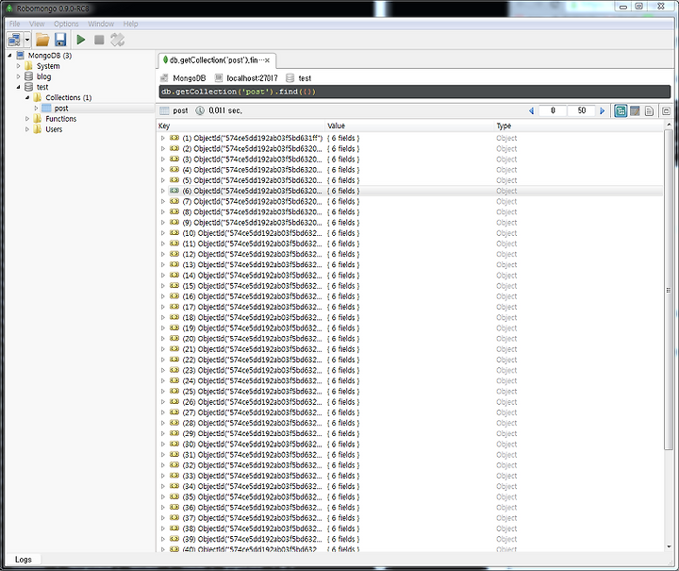Click the next page right arrow
Screen dimensions: 679x571
coord(602,111)
